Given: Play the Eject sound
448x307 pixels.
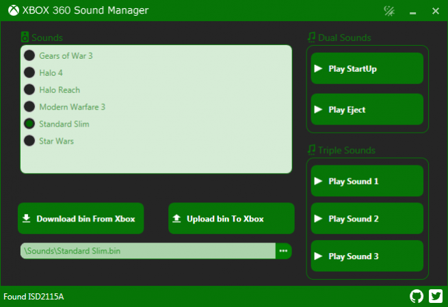Looking at the screenshot, I should click(367, 109).
